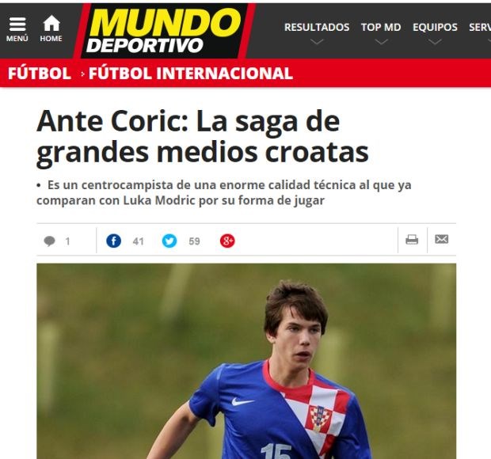Open FÚTBOL INTERNACIONAL breadcrumb link
Viewport: 491px width, 459px height.
pyautogui.click(x=191, y=74)
